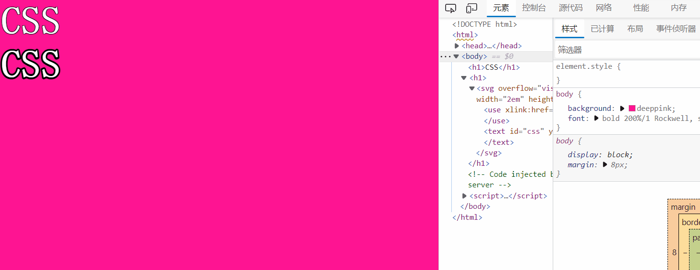Image resolution: width=700 pixels, height=270 pixels.
Task: Collapse the body element node
Action: 457,56
